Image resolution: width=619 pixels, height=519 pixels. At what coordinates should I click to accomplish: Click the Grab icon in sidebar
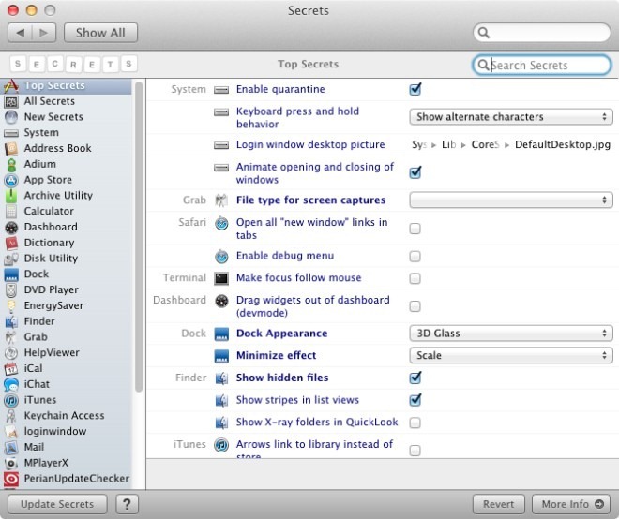click(11, 337)
